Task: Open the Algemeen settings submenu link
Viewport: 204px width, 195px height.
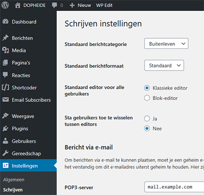Action: (14, 180)
